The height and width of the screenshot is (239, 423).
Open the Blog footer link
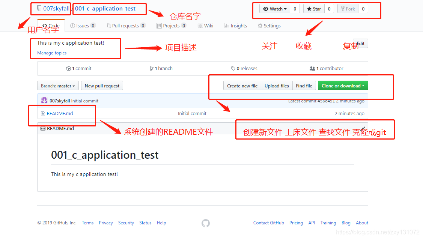346,223
